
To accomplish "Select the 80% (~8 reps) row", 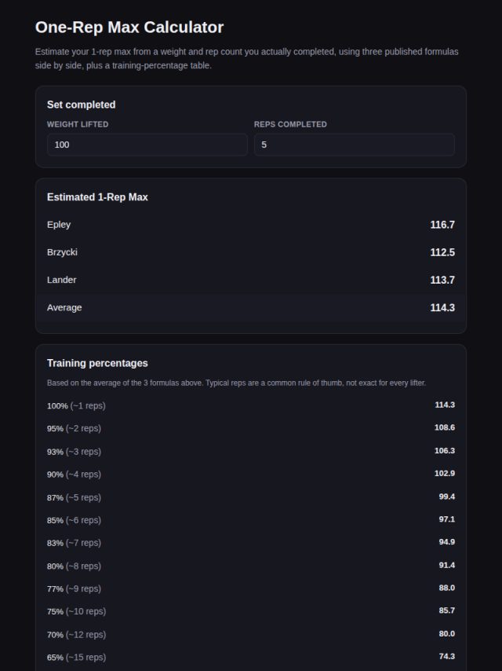I will [x=251, y=565].
